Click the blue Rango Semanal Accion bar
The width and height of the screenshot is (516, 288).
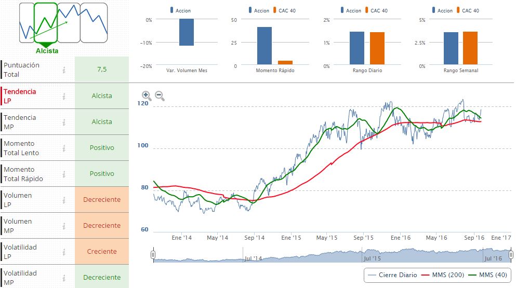click(x=451, y=48)
